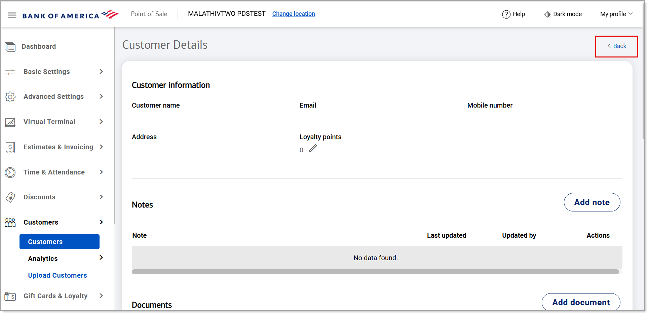The image size is (649, 315).
Task: Click the Time & Attendance clock icon
Action: pos(10,172)
